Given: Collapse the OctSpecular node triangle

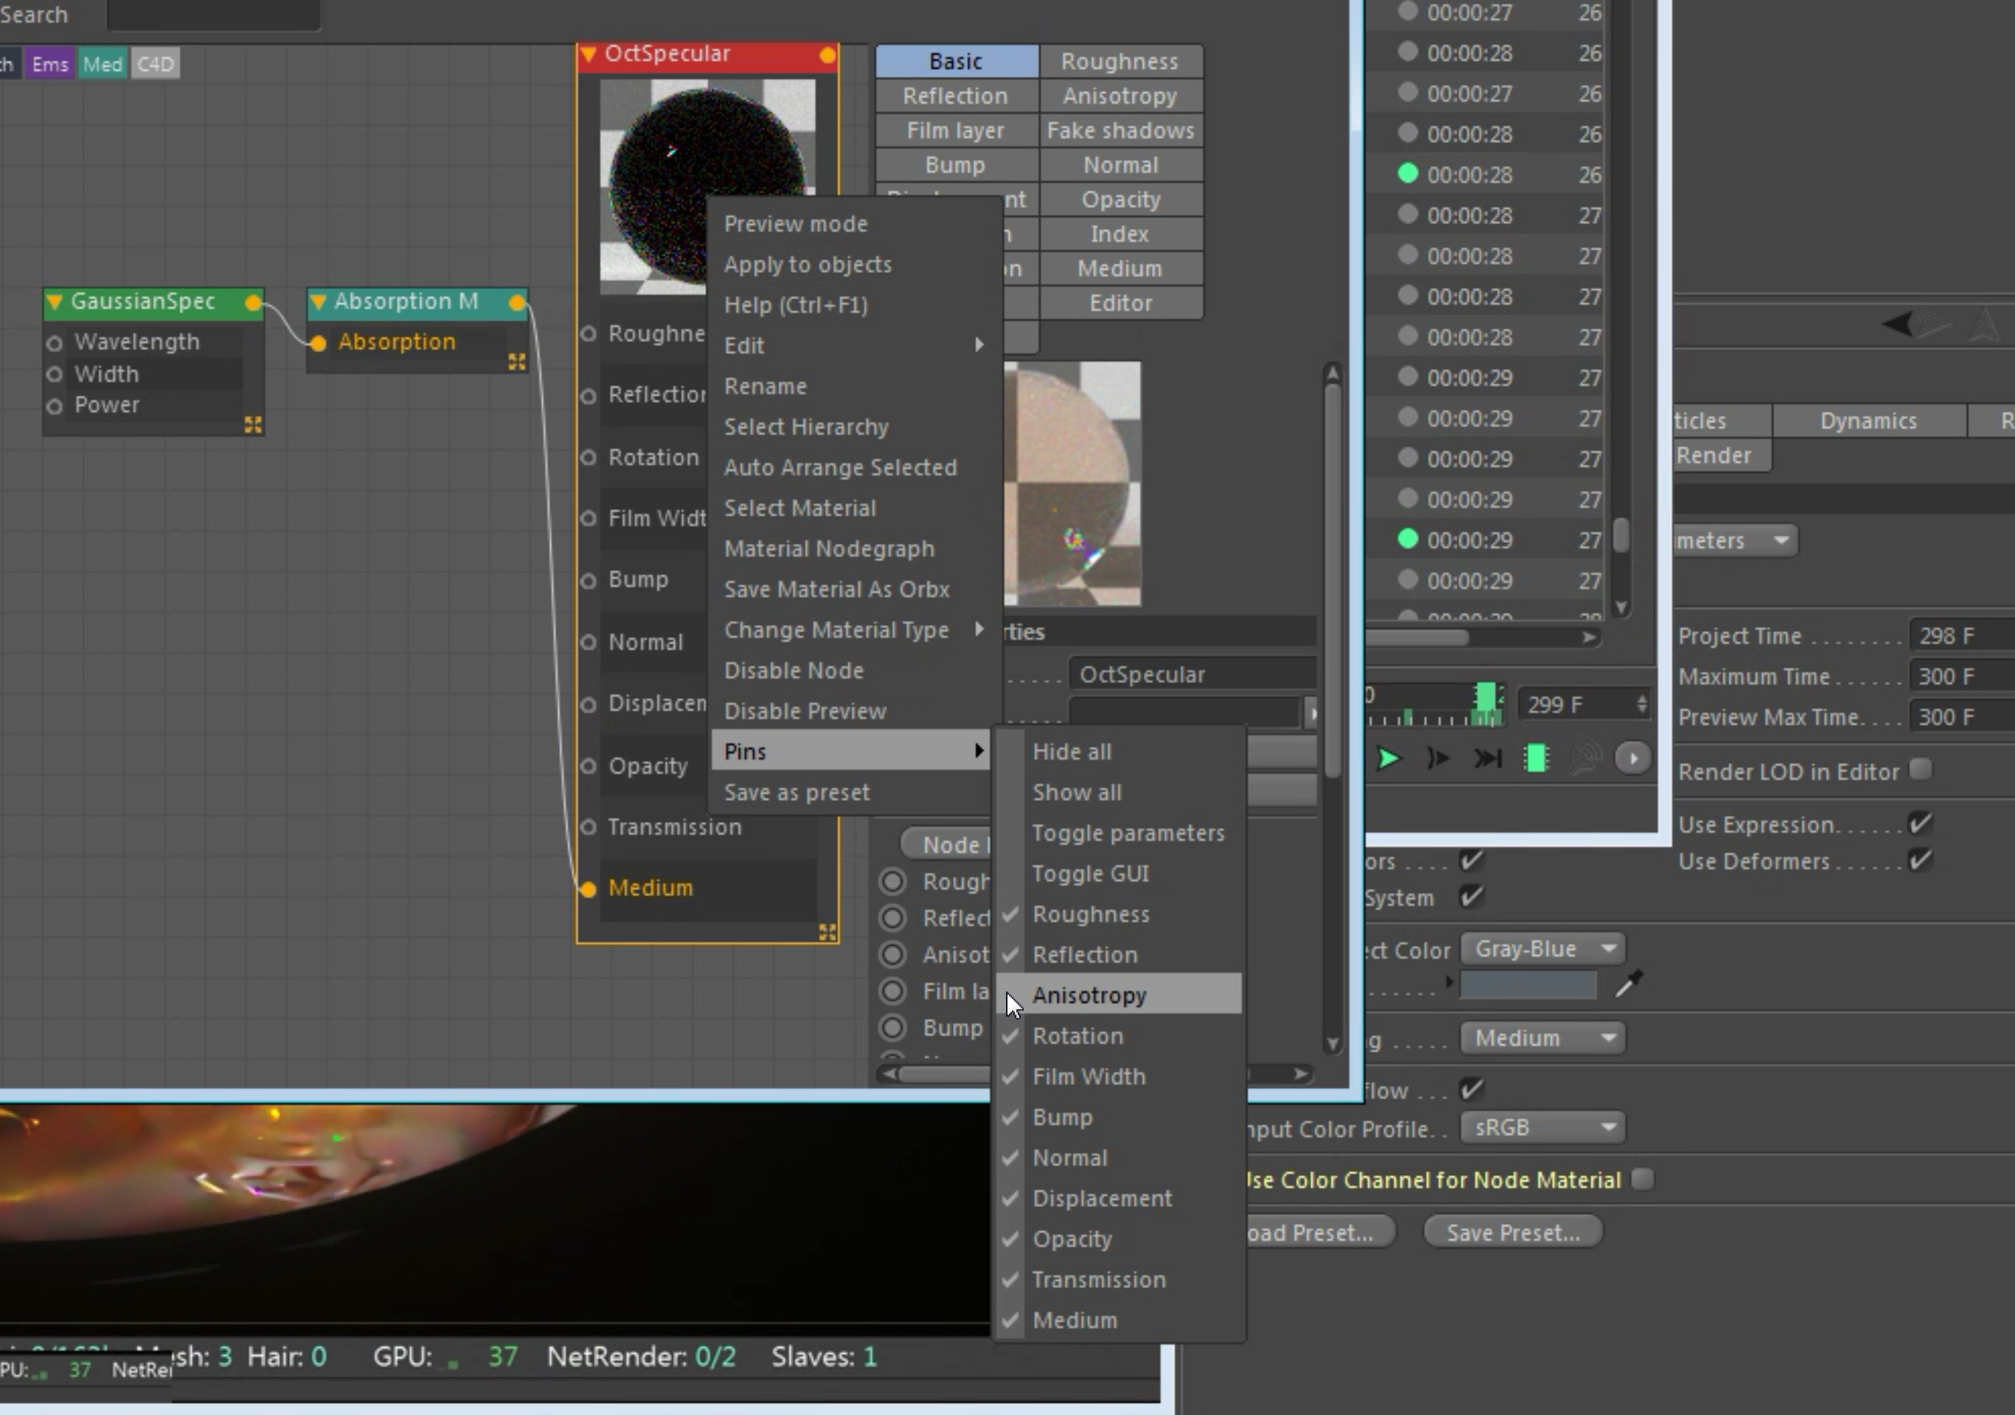Looking at the screenshot, I should coord(589,55).
